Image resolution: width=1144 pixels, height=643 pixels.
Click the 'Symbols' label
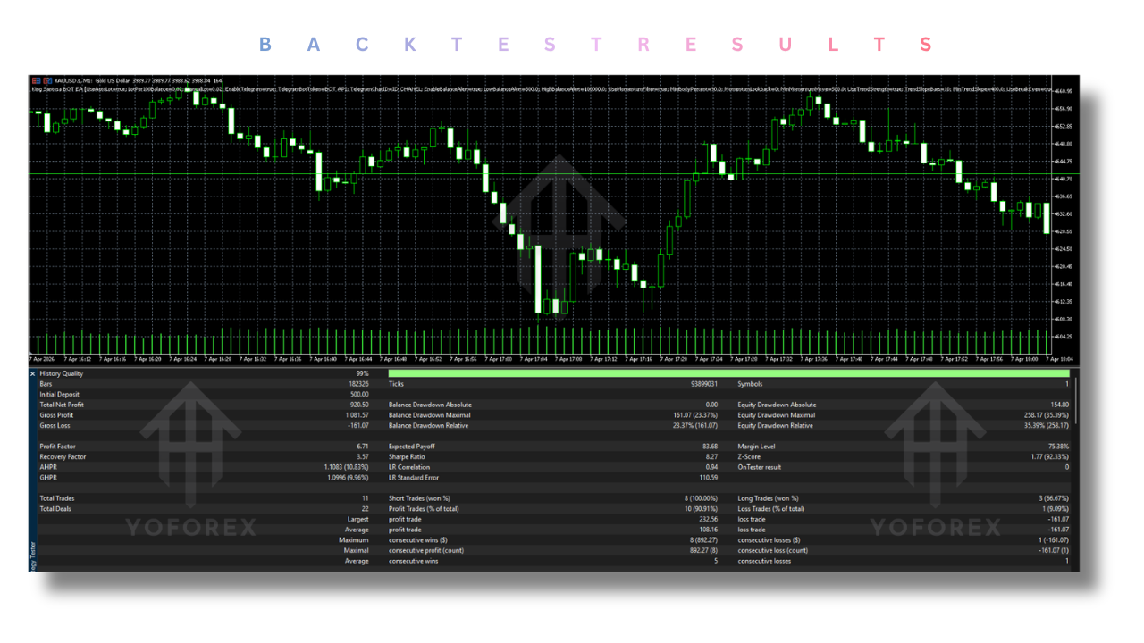751,384
